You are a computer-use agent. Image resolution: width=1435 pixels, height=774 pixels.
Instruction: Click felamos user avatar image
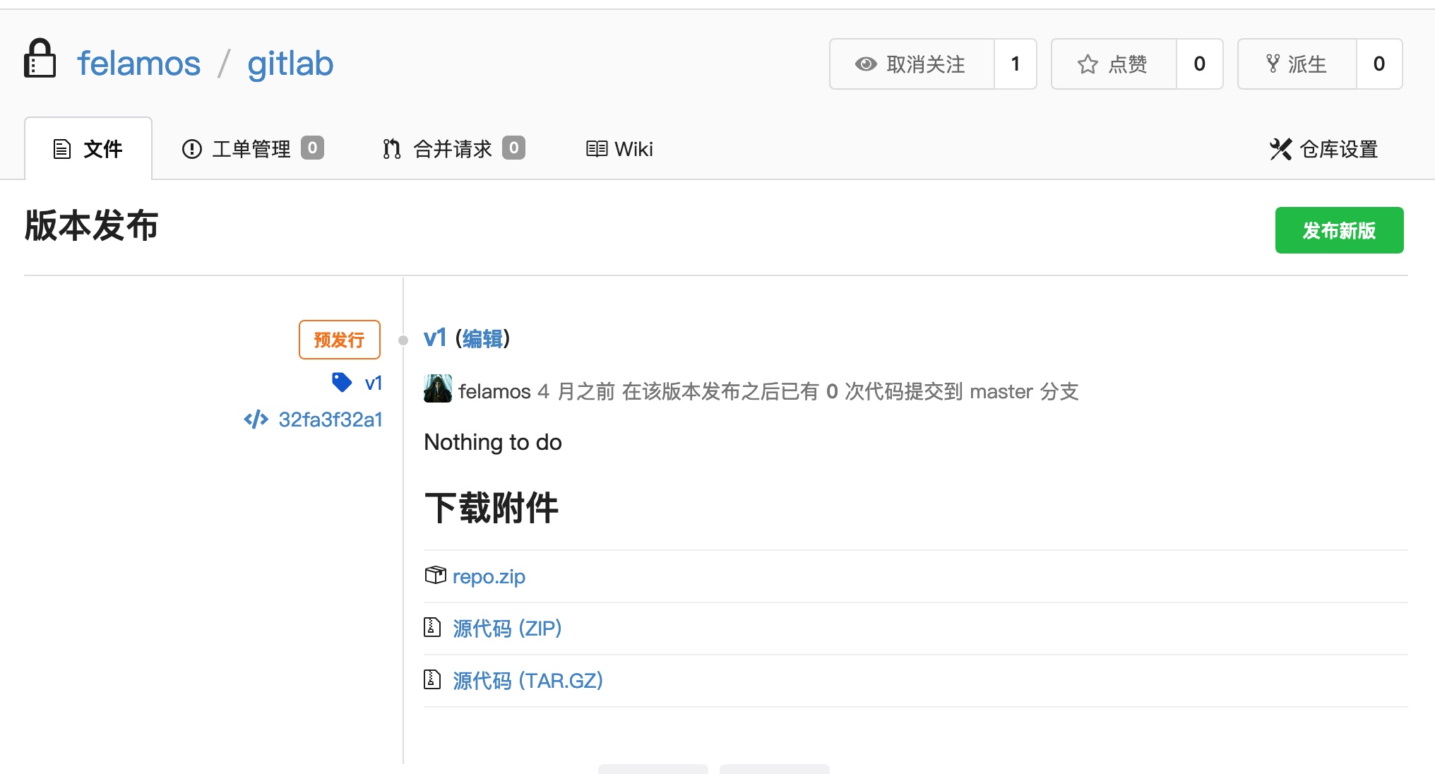point(437,389)
